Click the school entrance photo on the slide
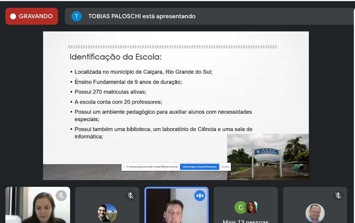This screenshot has height=223, width=355. coord(268,157)
